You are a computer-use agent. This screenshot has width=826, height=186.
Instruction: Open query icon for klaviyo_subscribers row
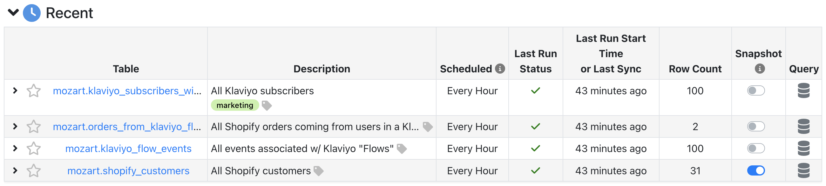803,90
